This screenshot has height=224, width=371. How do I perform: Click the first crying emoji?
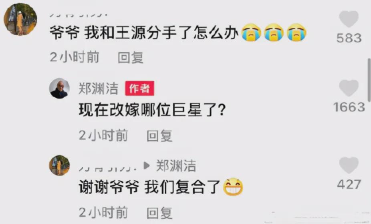click(251, 32)
